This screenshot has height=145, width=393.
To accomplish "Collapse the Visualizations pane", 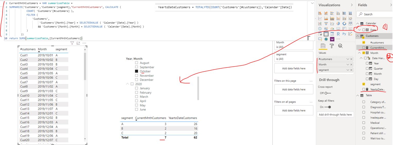I will coord(352,5).
